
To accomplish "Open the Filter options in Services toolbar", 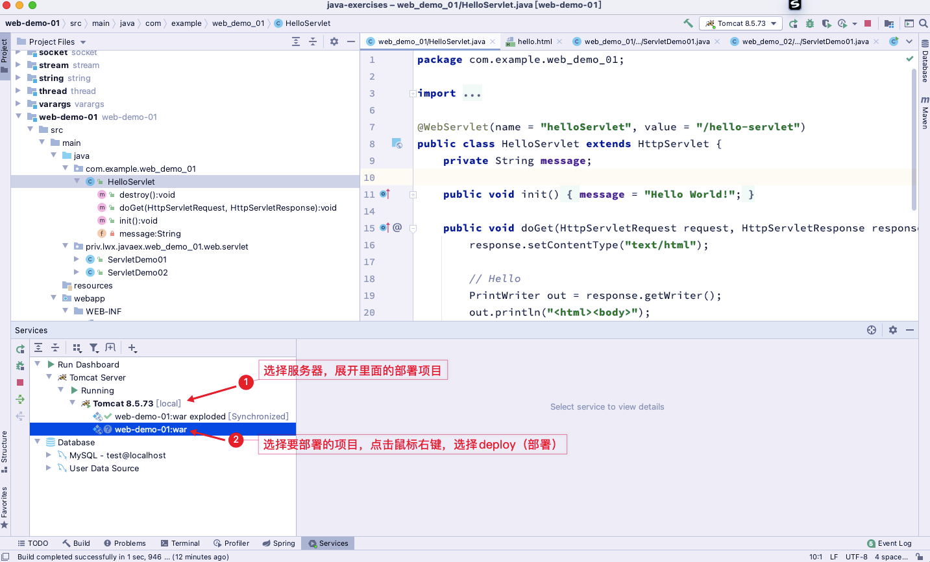I will click(x=94, y=348).
